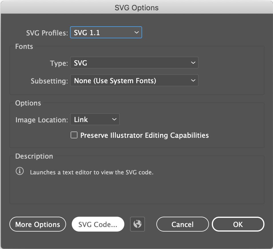Click the More Options button

pyautogui.click(x=38, y=224)
